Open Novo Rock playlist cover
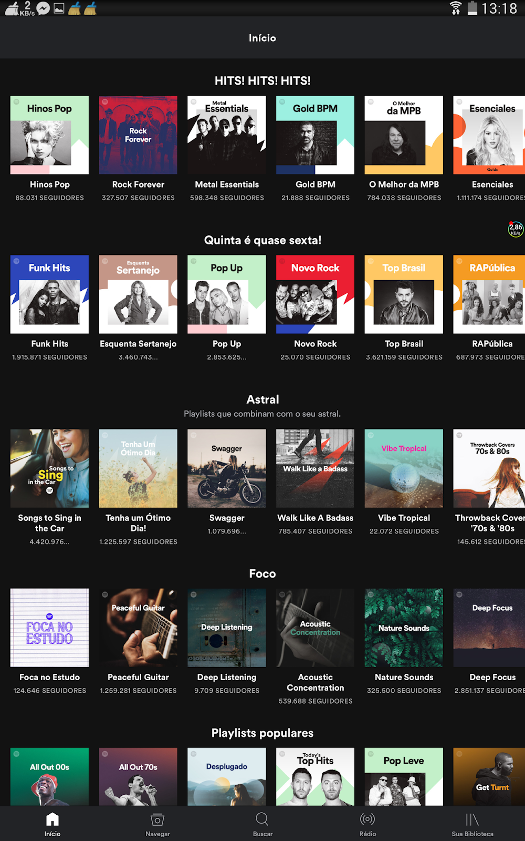 (x=316, y=294)
